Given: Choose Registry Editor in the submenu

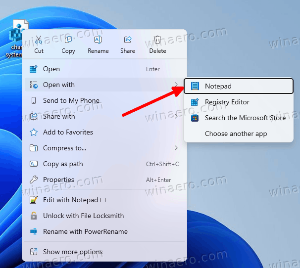Looking at the screenshot, I should [239, 102].
